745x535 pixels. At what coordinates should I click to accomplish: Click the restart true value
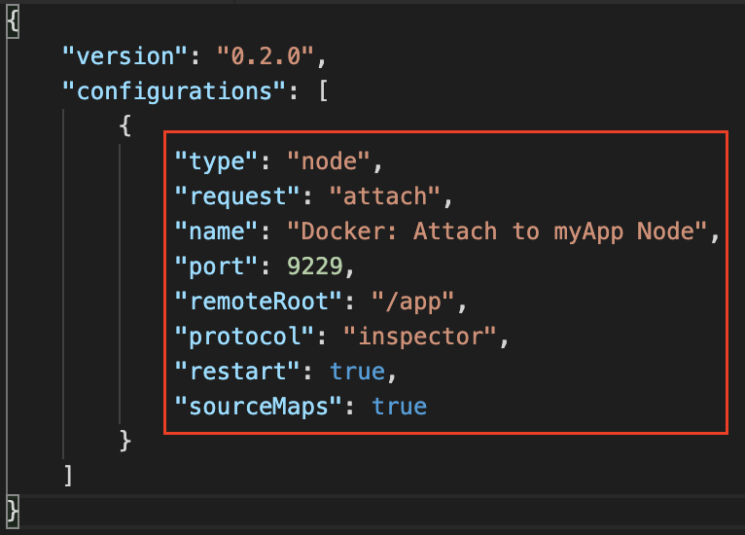(357, 372)
